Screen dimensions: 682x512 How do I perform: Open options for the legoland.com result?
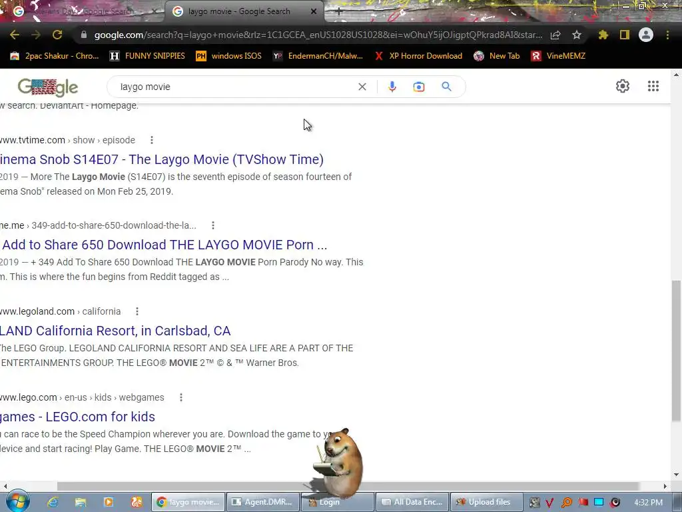coord(137,312)
